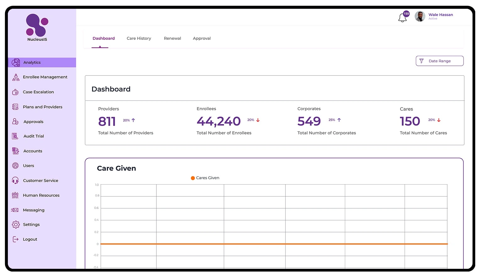Click the Customer Service headset icon
The height and width of the screenshot is (276, 479).
pos(15,180)
